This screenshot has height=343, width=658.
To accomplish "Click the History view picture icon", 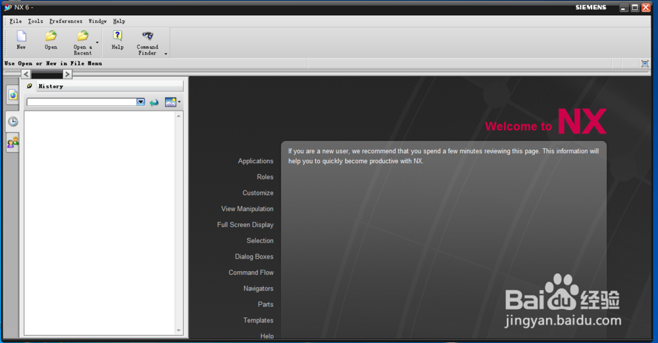I will pyautogui.click(x=170, y=102).
